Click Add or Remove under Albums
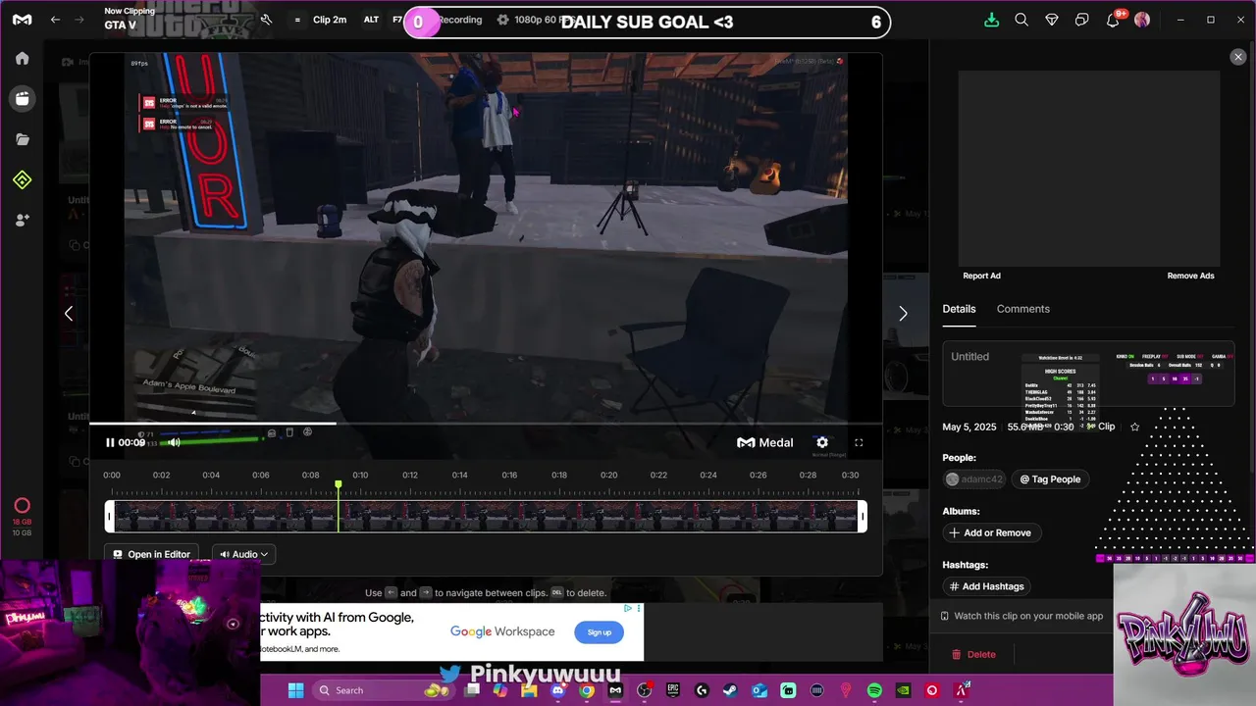 point(991,532)
